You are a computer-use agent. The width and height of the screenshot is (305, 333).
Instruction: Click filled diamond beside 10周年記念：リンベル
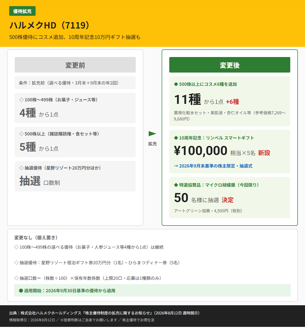(176, 138)
